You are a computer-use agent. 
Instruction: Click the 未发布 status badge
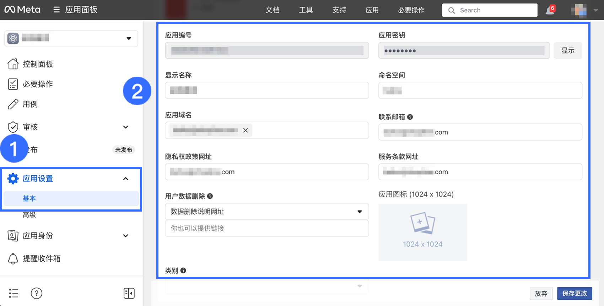[124, 150]
